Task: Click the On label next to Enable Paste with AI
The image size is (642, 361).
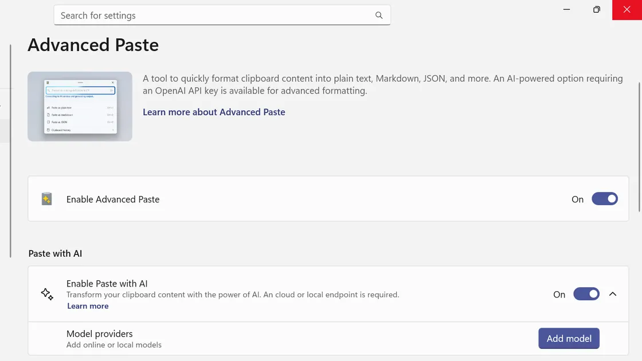Action: pos(559,294)
